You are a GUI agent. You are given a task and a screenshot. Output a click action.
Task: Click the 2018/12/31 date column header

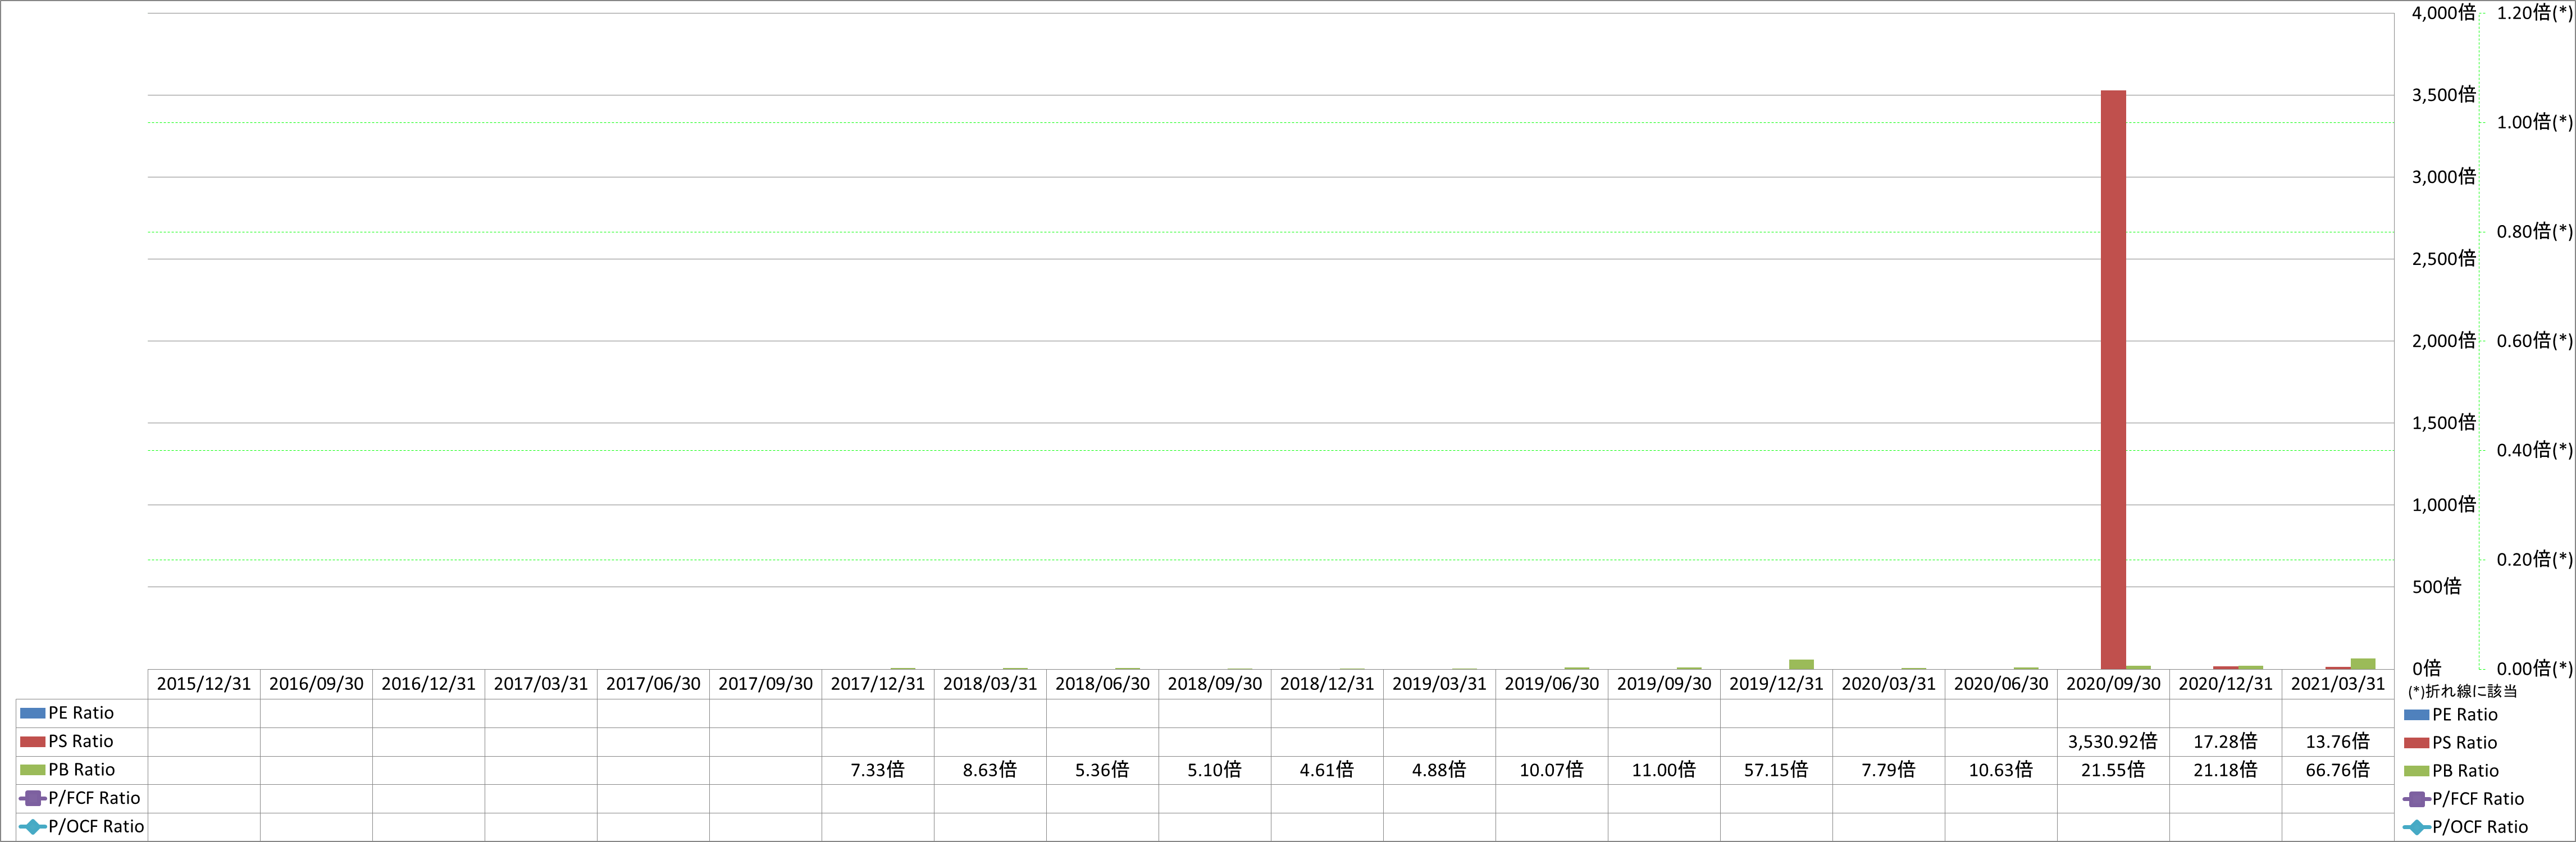(1327, 684)
